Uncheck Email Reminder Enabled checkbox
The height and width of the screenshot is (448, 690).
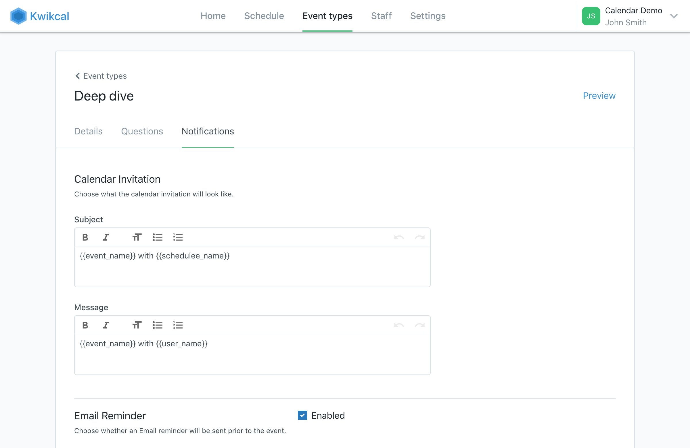[302, 415]
